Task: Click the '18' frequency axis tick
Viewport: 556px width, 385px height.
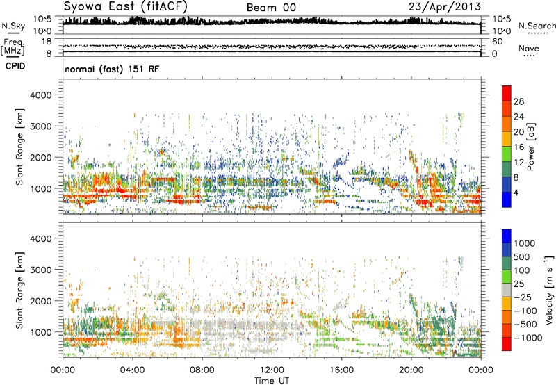Action: (x=46, y=42)
